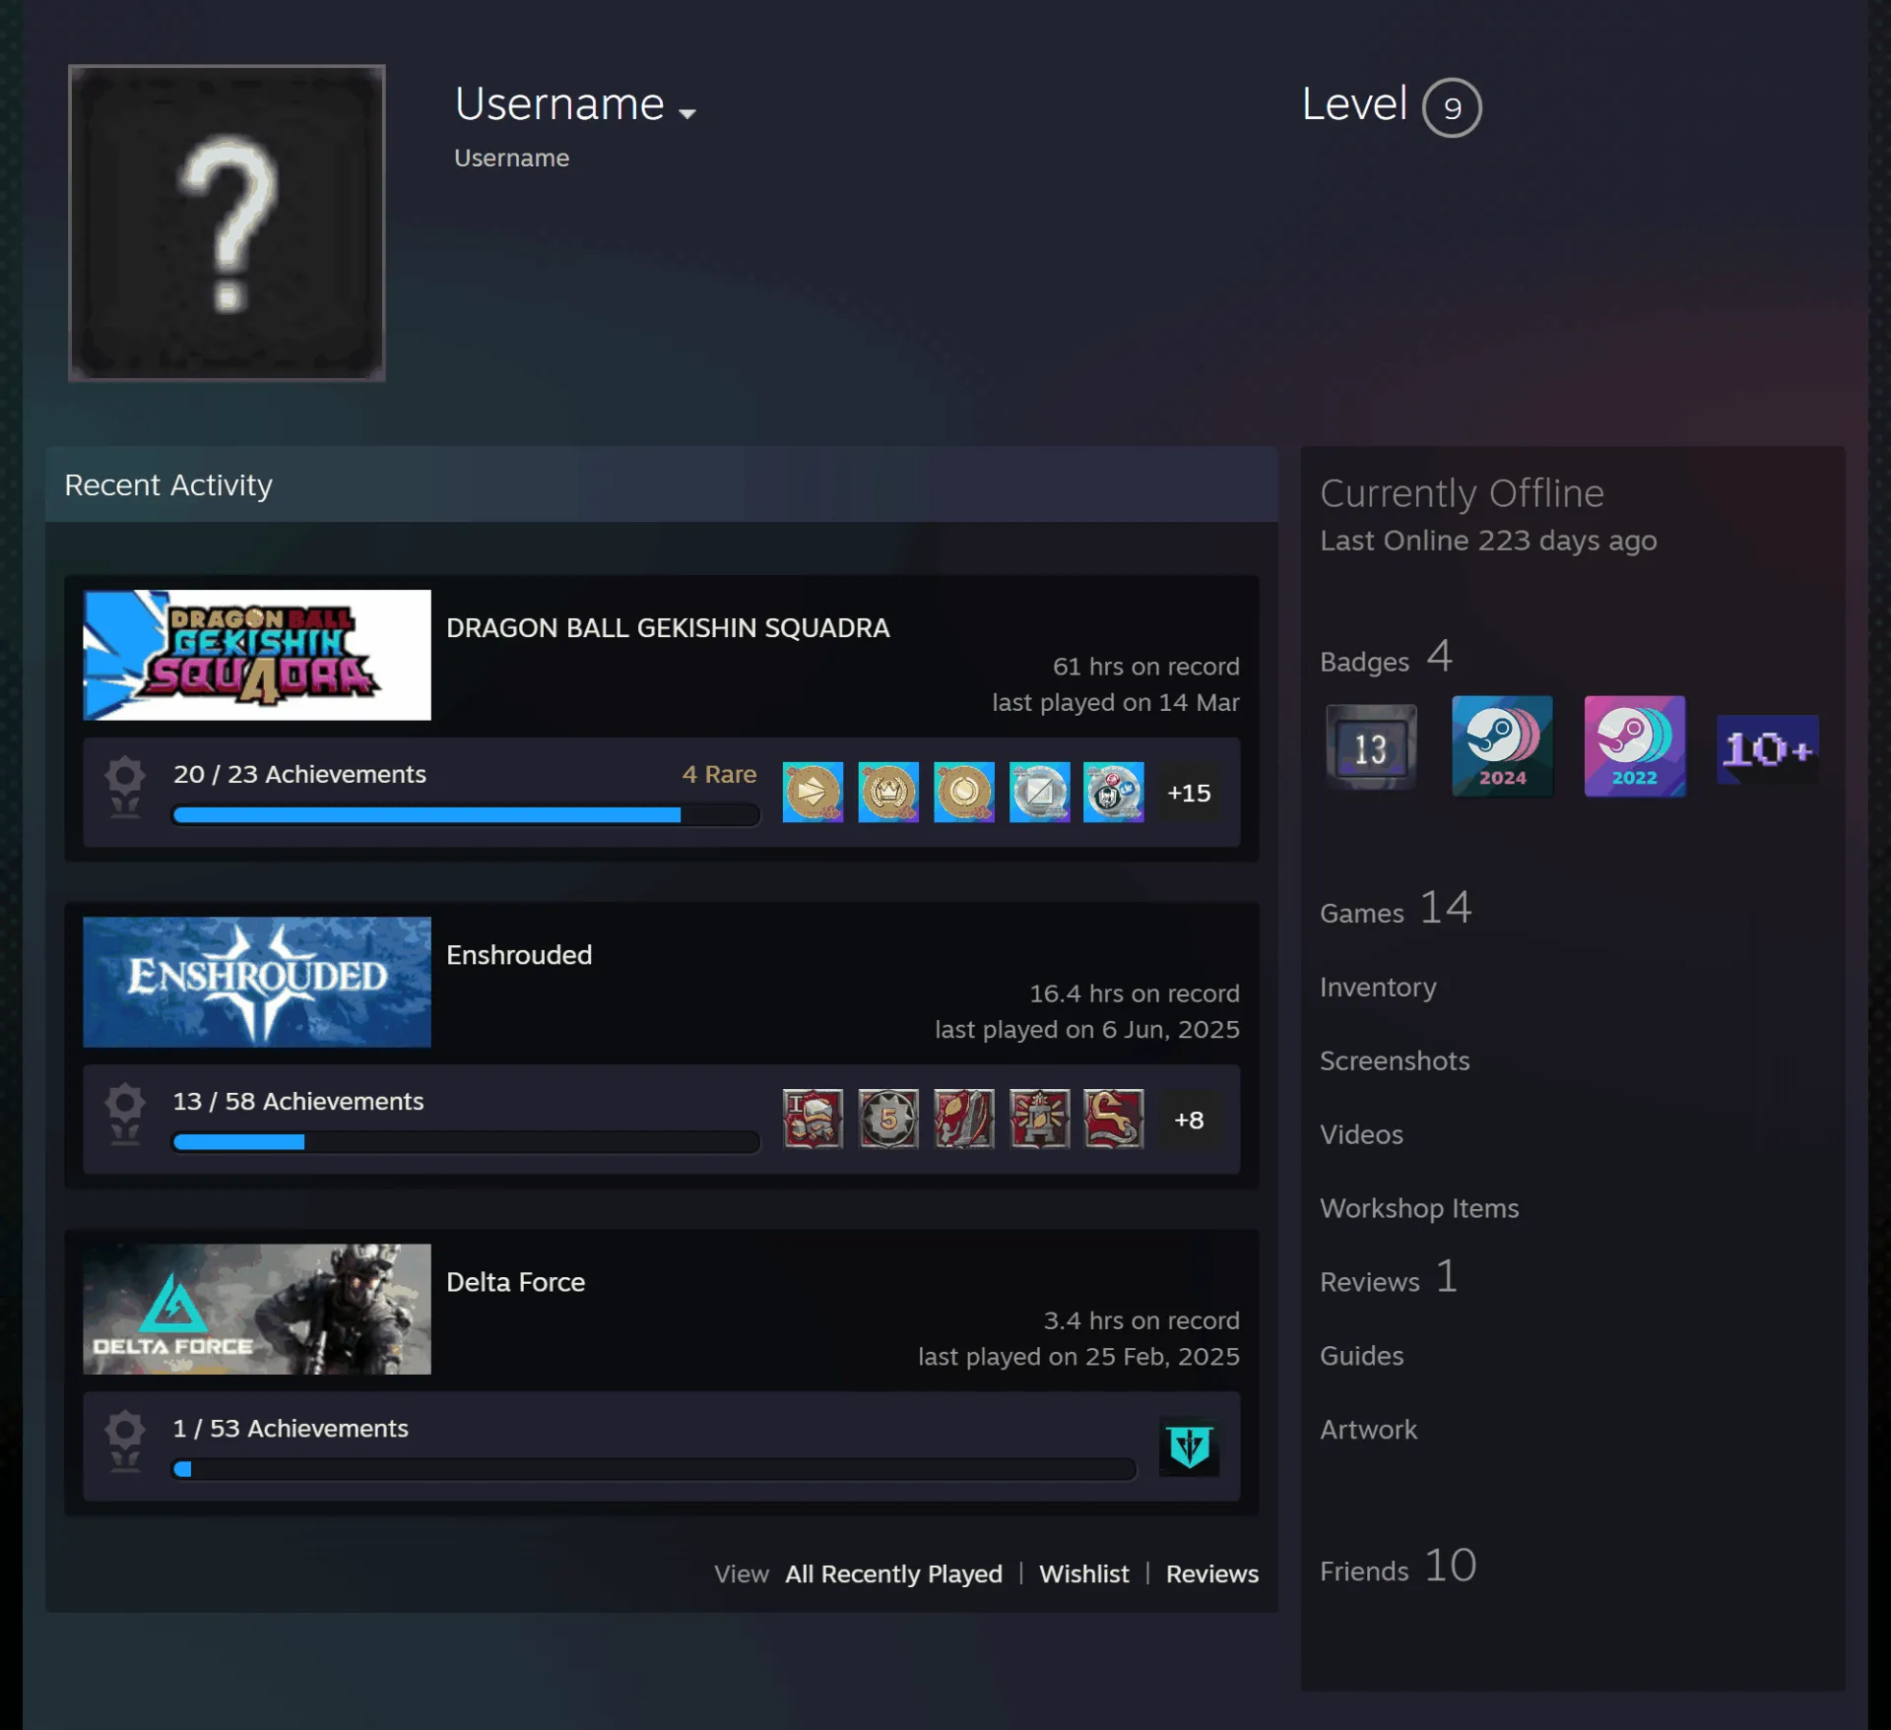
Task: Expand the Username dropdown arrow
Action: coord(687,113)
